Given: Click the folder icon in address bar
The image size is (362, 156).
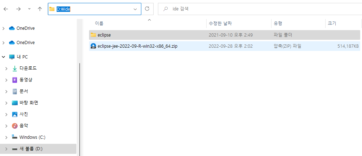Looking at the screenshot, I should [x=52, y=9].
